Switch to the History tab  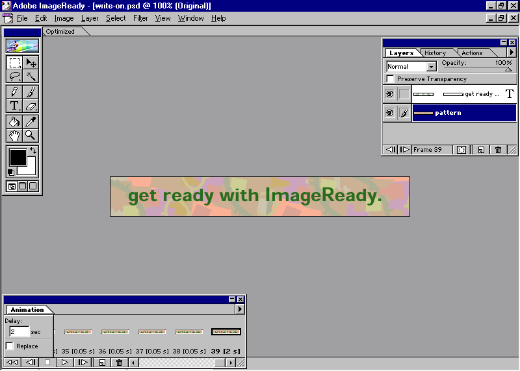pyautogui.click(x=435, y=53)
